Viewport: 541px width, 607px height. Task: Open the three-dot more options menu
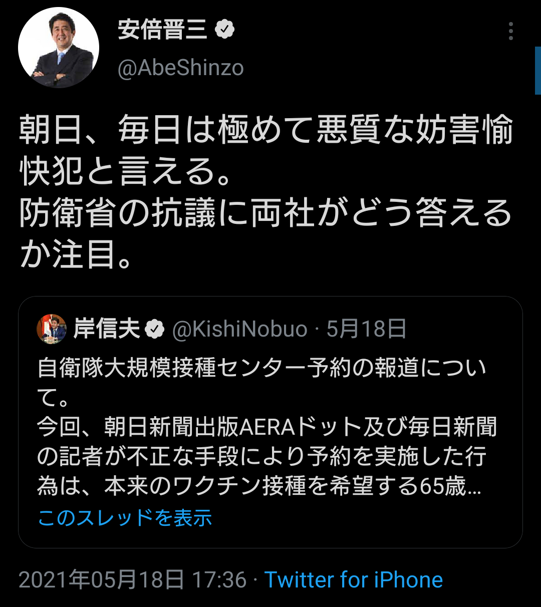510,31
